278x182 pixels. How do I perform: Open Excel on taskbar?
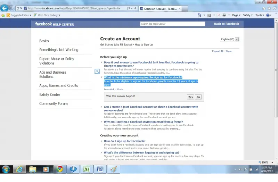pos(86,169)
